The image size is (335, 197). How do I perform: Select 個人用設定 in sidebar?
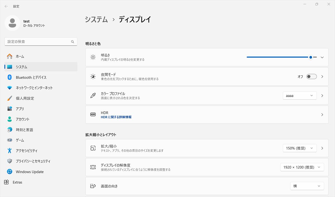coord(41,98)
